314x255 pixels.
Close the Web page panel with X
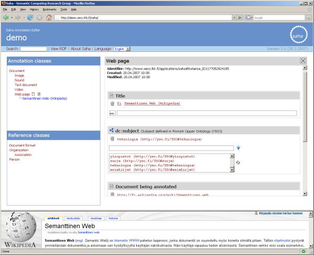tap(303, 61)
